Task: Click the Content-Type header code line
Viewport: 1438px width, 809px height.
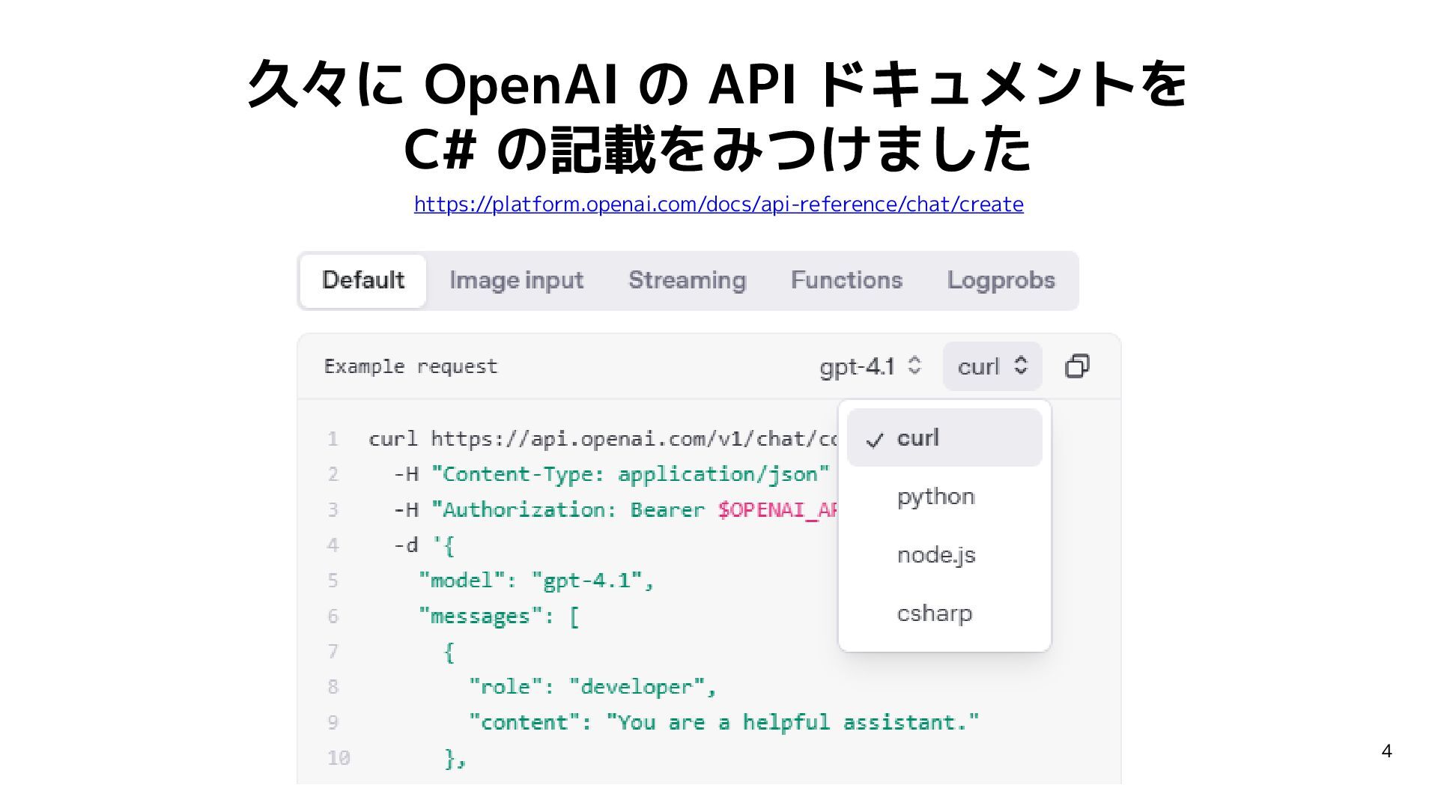Action: click(x=612, y=474)
